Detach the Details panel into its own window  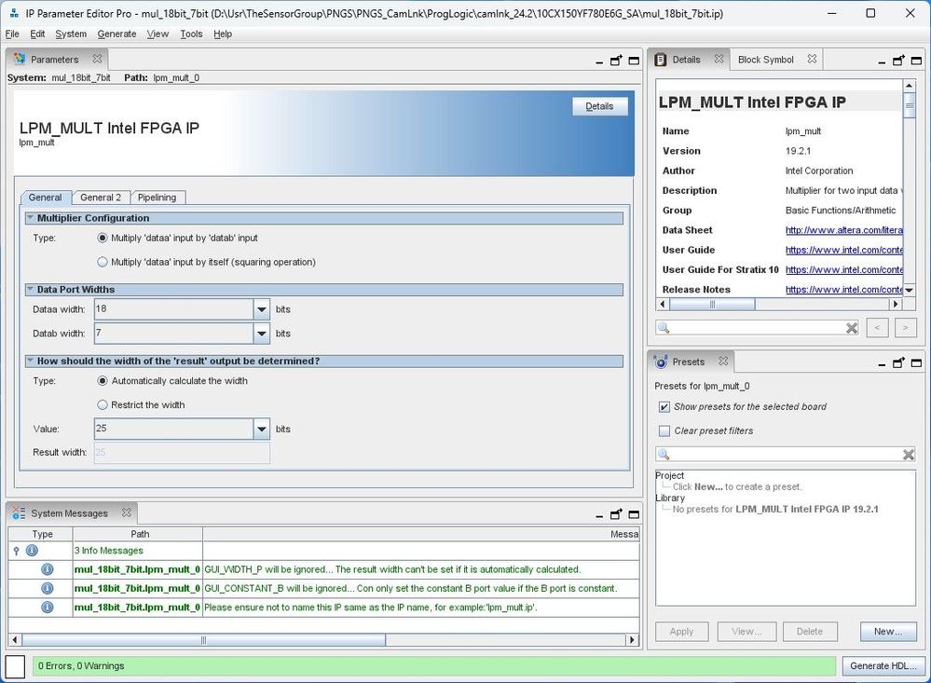coord(899,60)
